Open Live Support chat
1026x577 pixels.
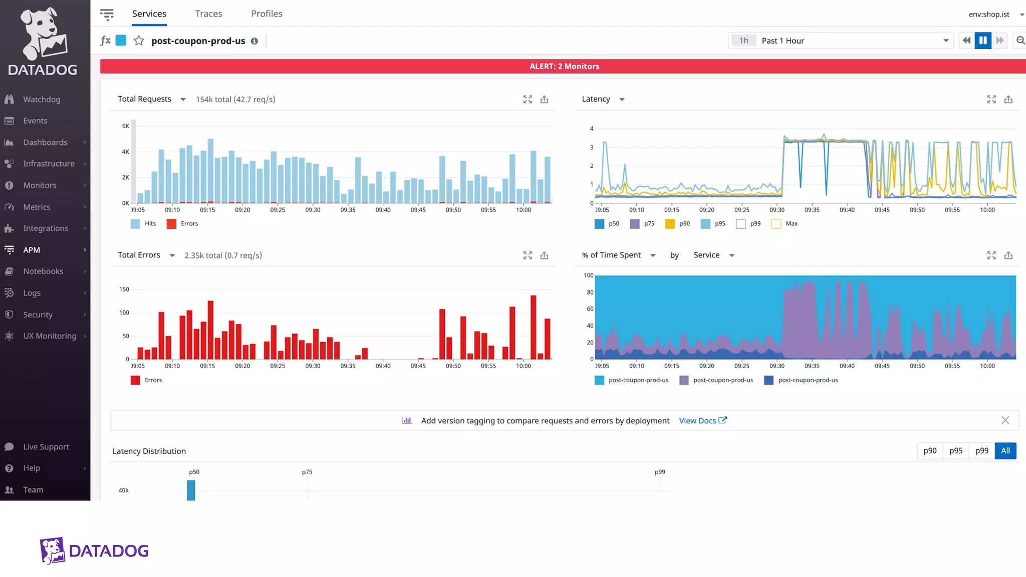point(46,447)
